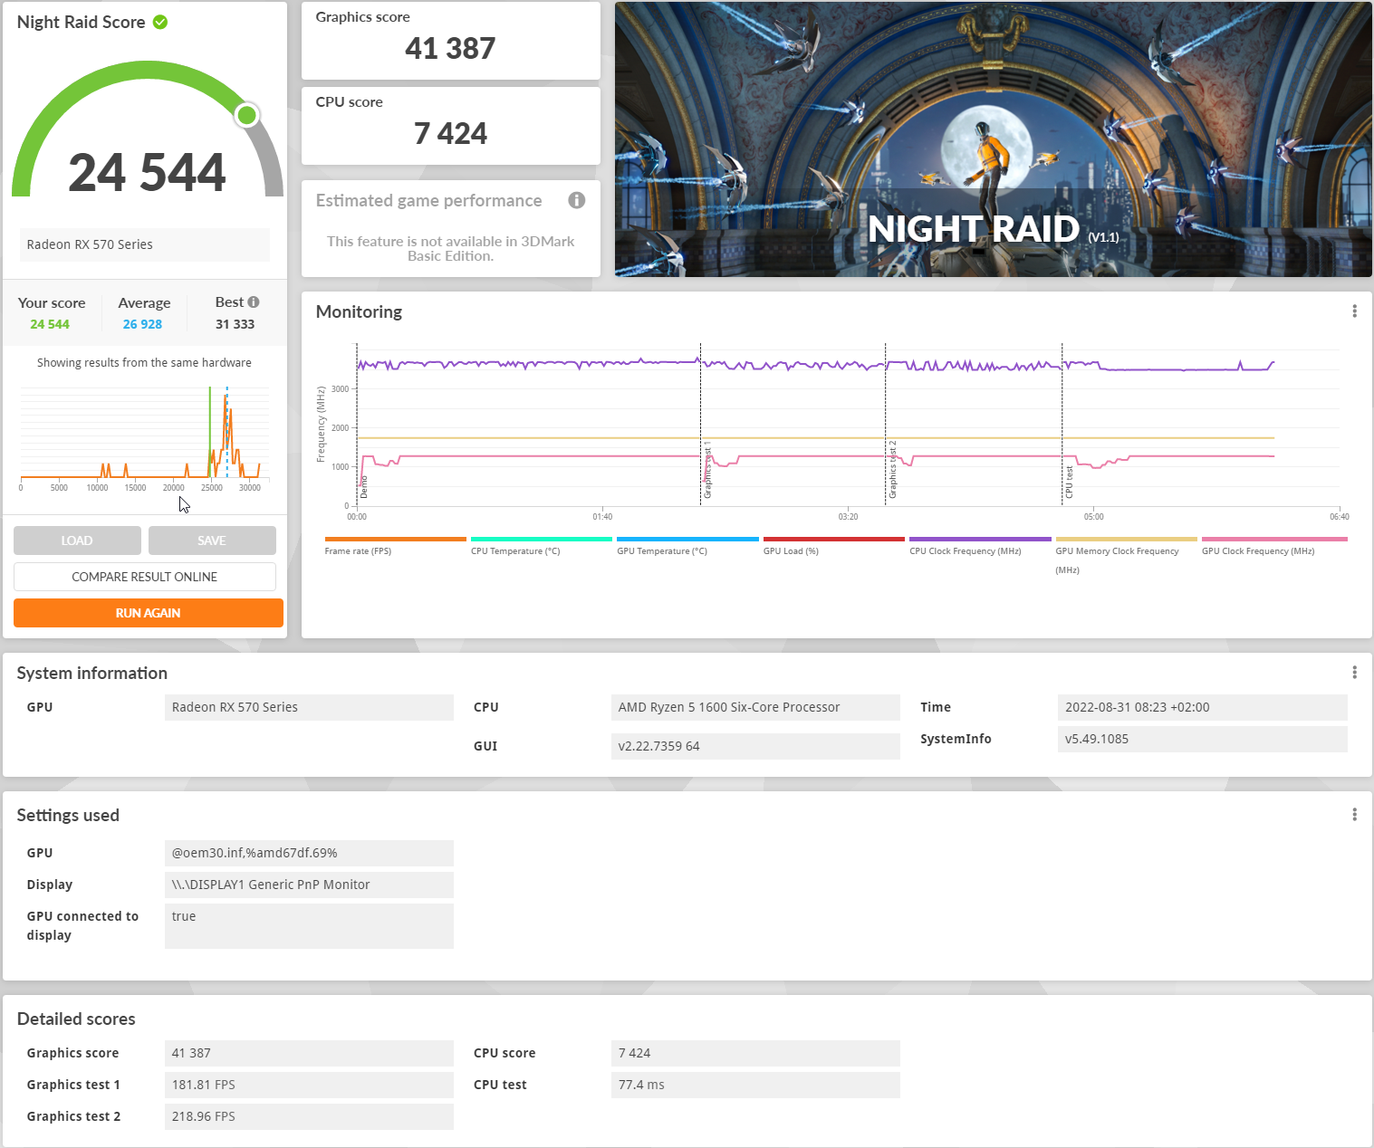The height and width of the screenshot is (1148, 1374).
Task: Click the green validation checkmark beside Night Raid Score
Action: click(x=160, y=23)
